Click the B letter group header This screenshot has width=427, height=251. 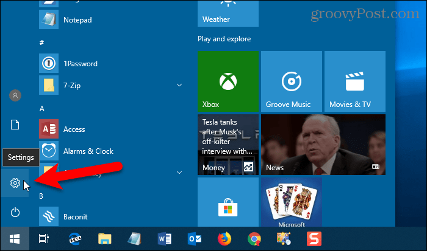[41, 196]
